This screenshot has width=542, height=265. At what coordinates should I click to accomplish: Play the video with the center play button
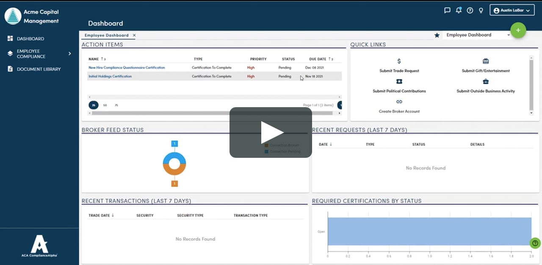(271, 132)
